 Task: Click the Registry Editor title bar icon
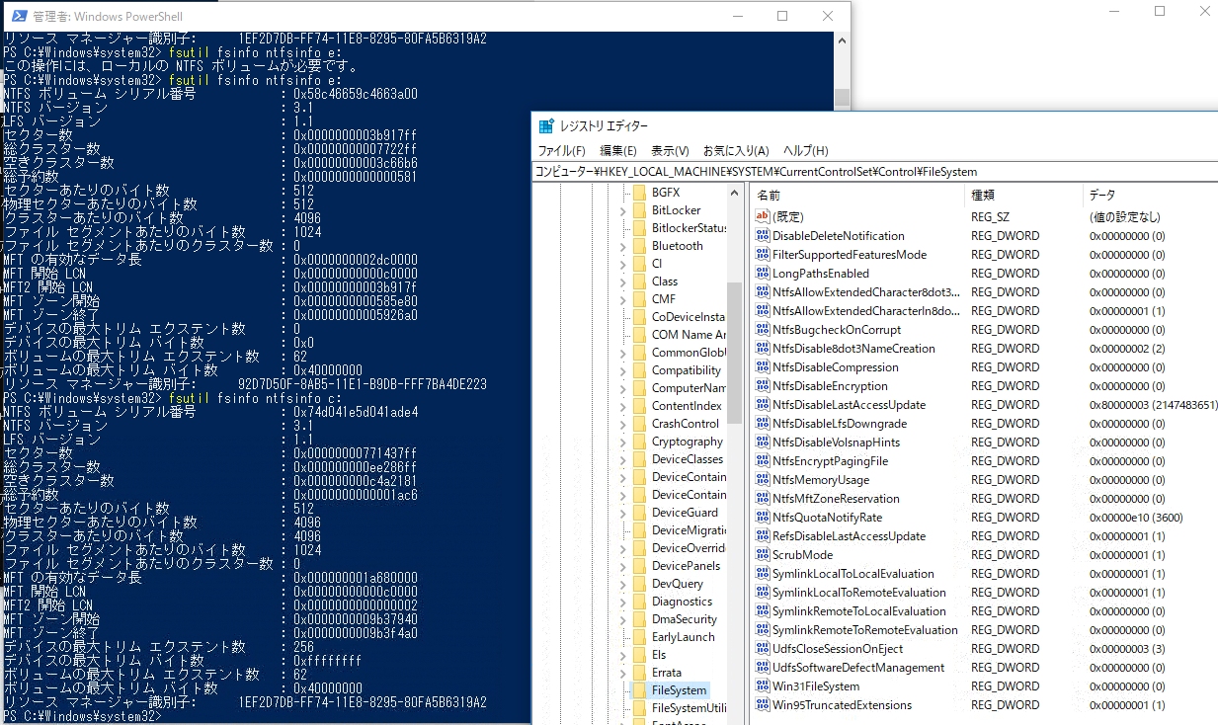pos(546,125)
